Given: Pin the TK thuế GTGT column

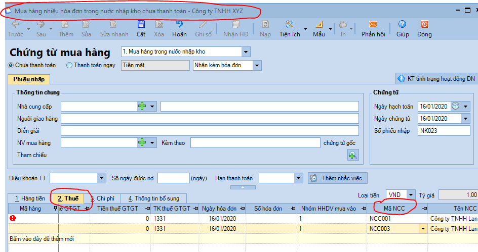Looking at the screenshot, I should [196, 209].
